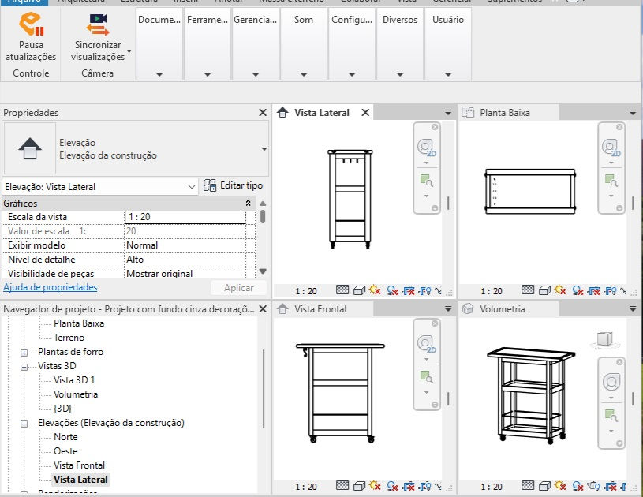Click zoom icon in Volumetria navigation bar
The width and height of the screenshot is (643, 497).
click(x=611, y=416)
